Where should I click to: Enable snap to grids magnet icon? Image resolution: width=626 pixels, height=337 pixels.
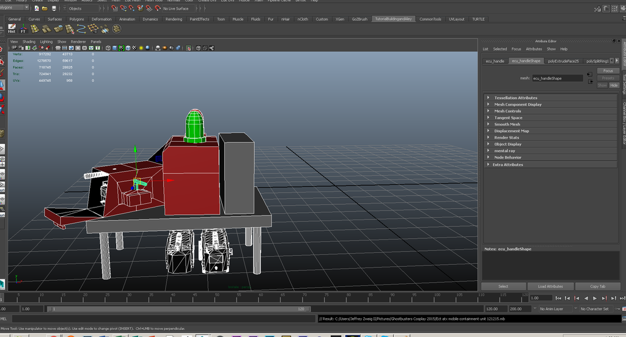114,9
